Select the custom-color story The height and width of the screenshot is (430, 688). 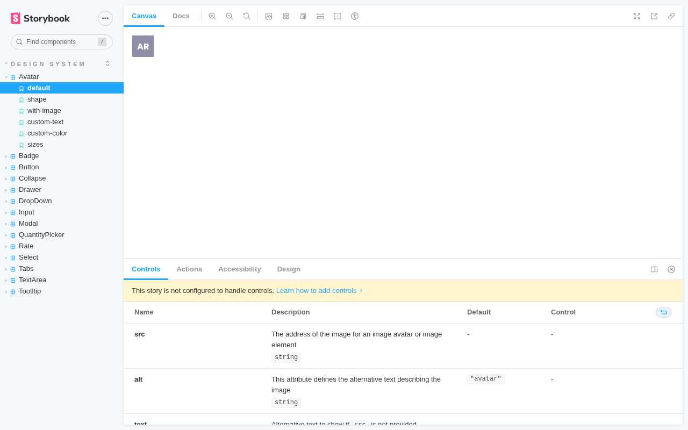[47, 133]
